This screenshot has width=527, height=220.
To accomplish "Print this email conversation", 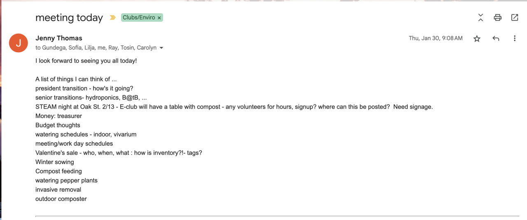I will click(x=498, y=17).
